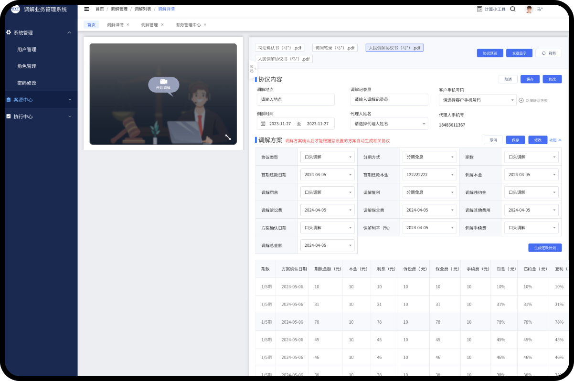The width and height of the screenshot is (574, 381).
Task: Open the 代理人姓名 dropdown
Action: (x=389, y=124)
